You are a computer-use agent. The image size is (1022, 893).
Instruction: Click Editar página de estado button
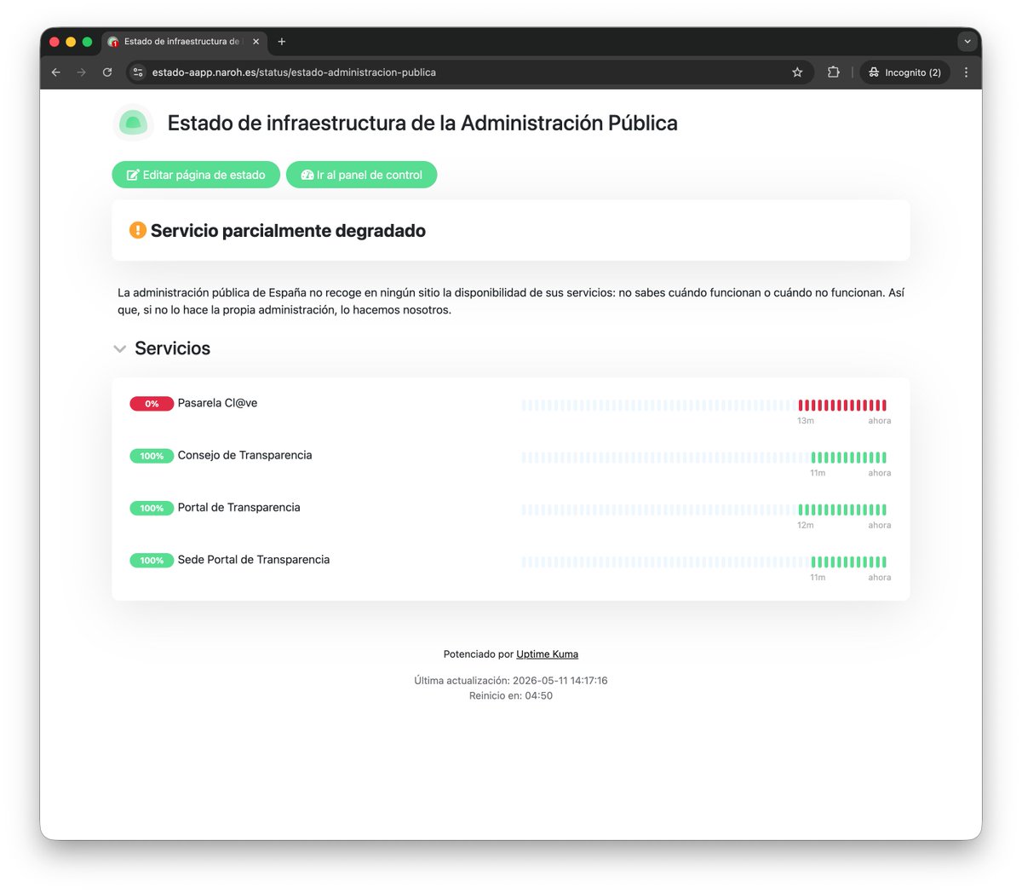pos(196,175)
